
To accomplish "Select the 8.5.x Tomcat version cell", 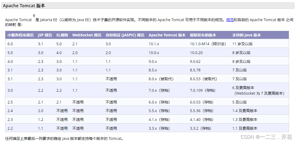I will tap(153, 70).
